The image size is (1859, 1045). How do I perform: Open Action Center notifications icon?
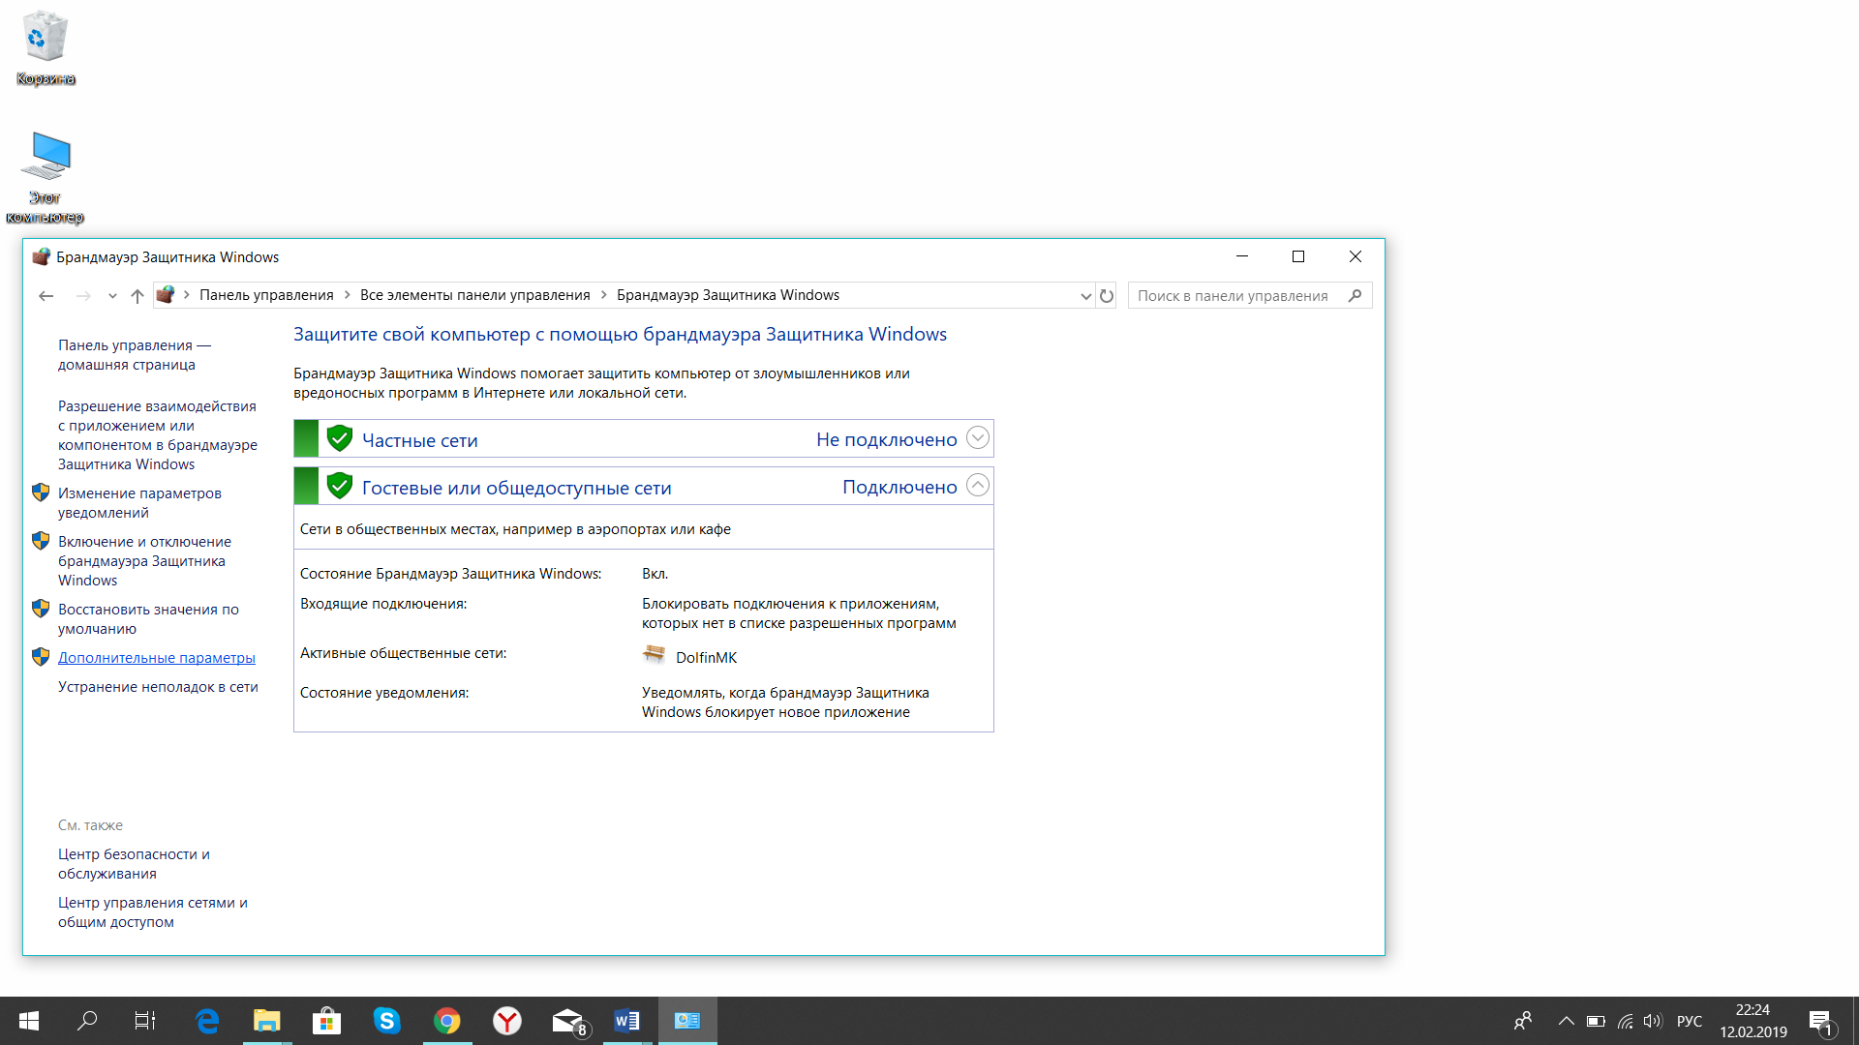[x=1821, y=1022]
